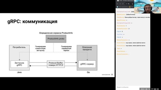Click the slide title gRPC: коммуникация
Screen dimensions: 161x90
point(32,21)
